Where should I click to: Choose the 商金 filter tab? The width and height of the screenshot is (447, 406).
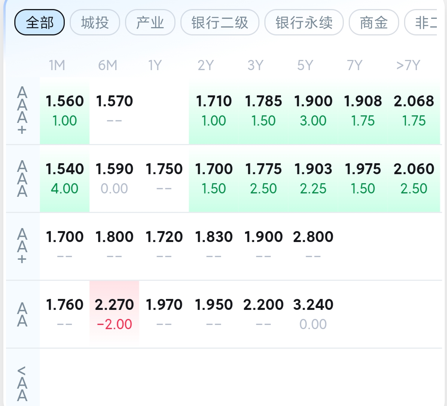coord(374,22)
